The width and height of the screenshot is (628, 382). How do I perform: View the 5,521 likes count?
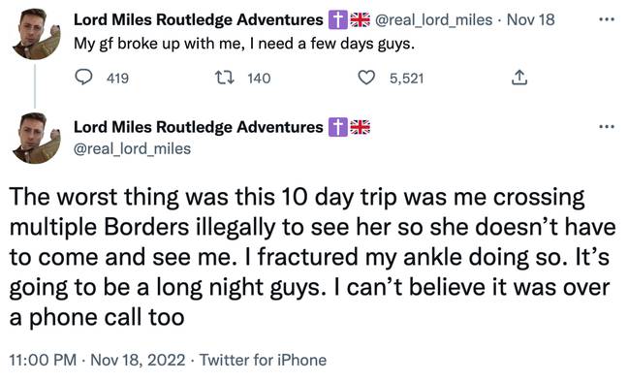tap(406, 79)
